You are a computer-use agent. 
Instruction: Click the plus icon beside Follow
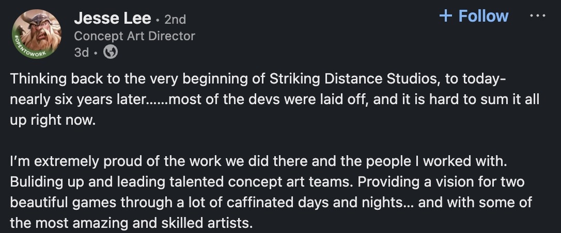click(445, 16)
